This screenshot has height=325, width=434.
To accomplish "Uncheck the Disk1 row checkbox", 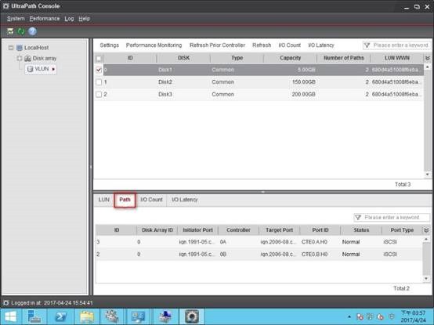I will [99, 70].
